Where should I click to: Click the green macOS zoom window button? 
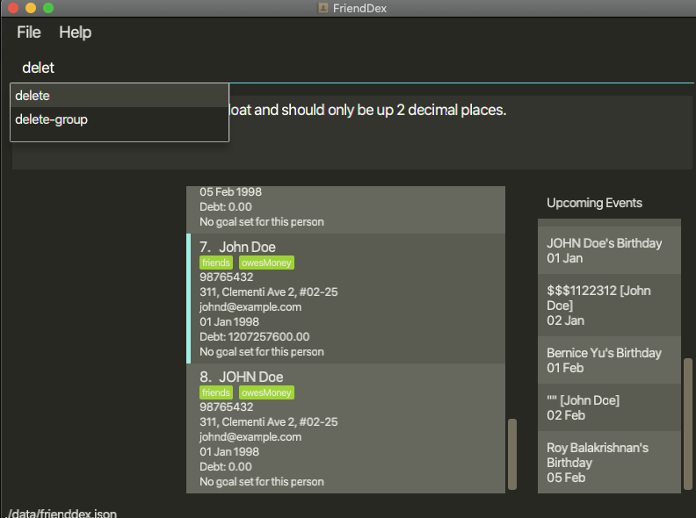click(x=48, y=8)
